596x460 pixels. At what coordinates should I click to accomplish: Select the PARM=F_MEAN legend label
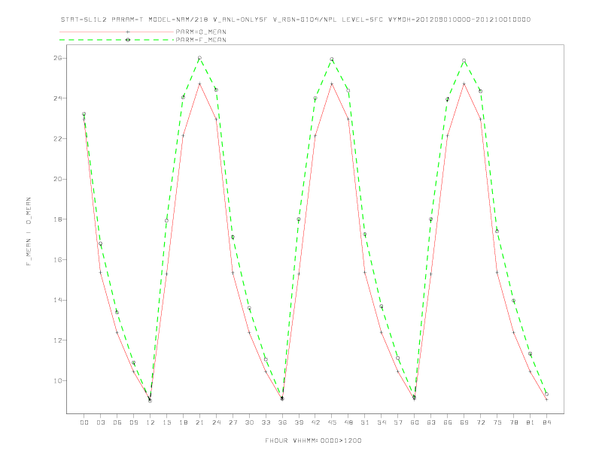pyautogui.click(x=201, y=40)
